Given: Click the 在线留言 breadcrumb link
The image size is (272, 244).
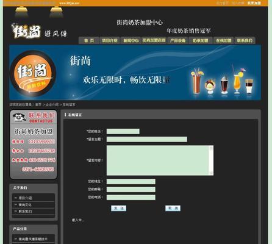Looking at the screenshot, I should click(x=69, y=104).
